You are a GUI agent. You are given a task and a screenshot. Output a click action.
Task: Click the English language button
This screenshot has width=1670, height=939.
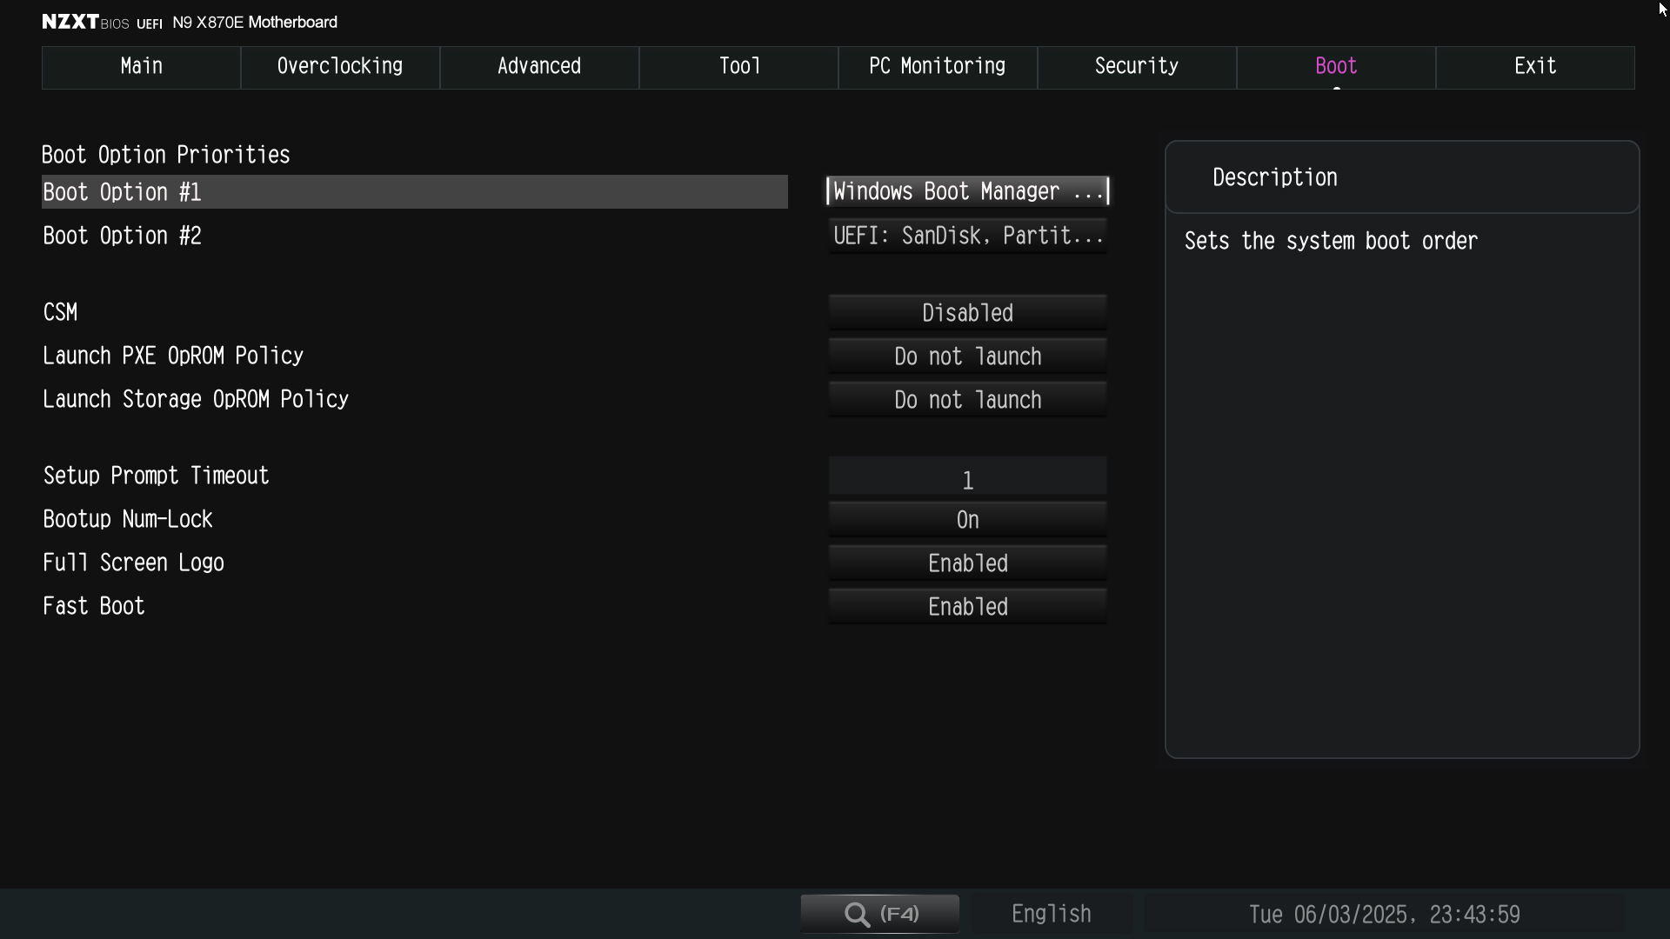(x=1051, y=914)
